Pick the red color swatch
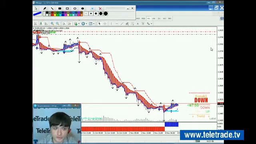The width and height of the screenshot is (256, 144). coord(52,15)
